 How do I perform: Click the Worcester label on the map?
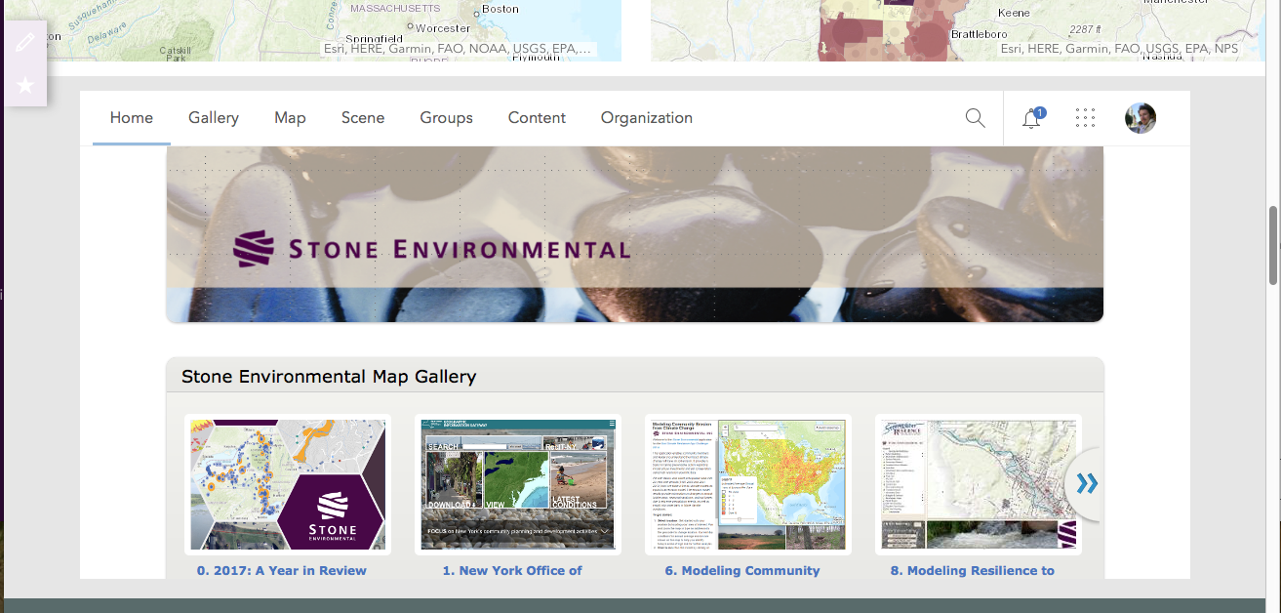coord(443,28)
